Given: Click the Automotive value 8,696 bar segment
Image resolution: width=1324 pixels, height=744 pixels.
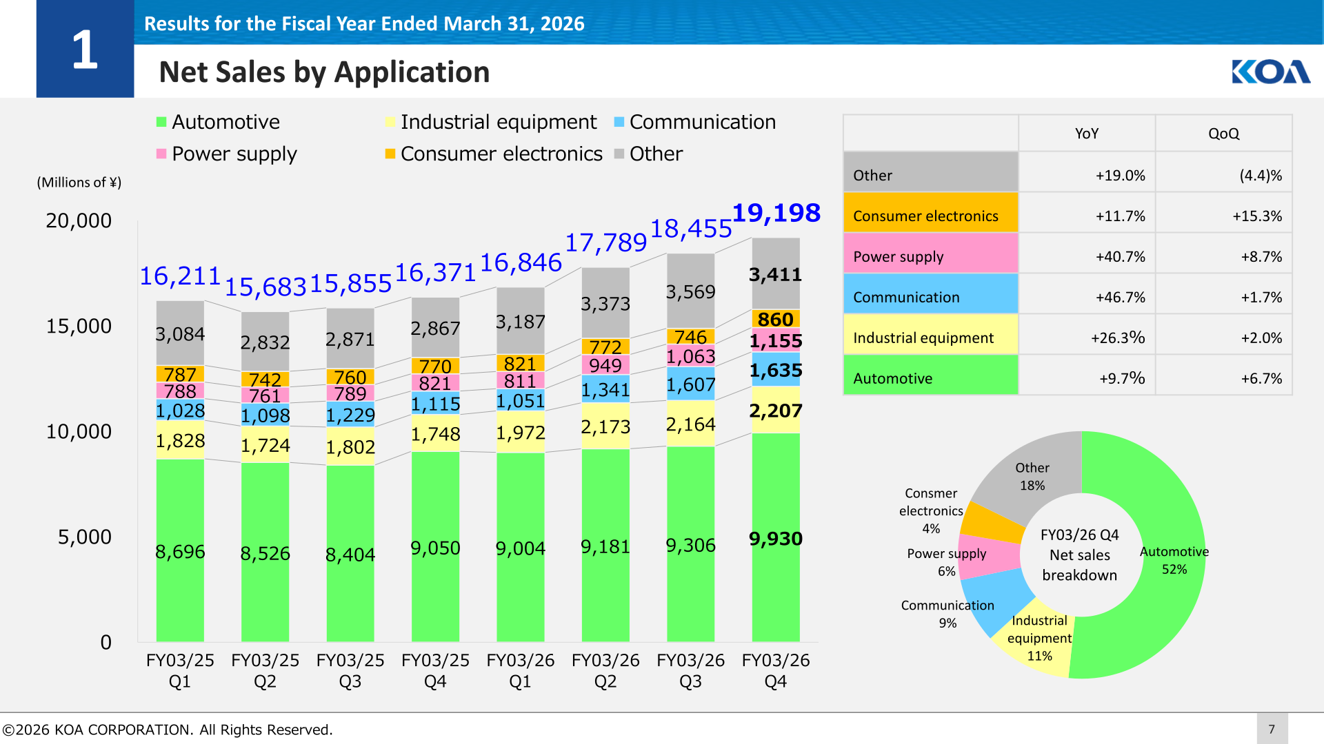Looking at the screenshot, I should [180, 552].
